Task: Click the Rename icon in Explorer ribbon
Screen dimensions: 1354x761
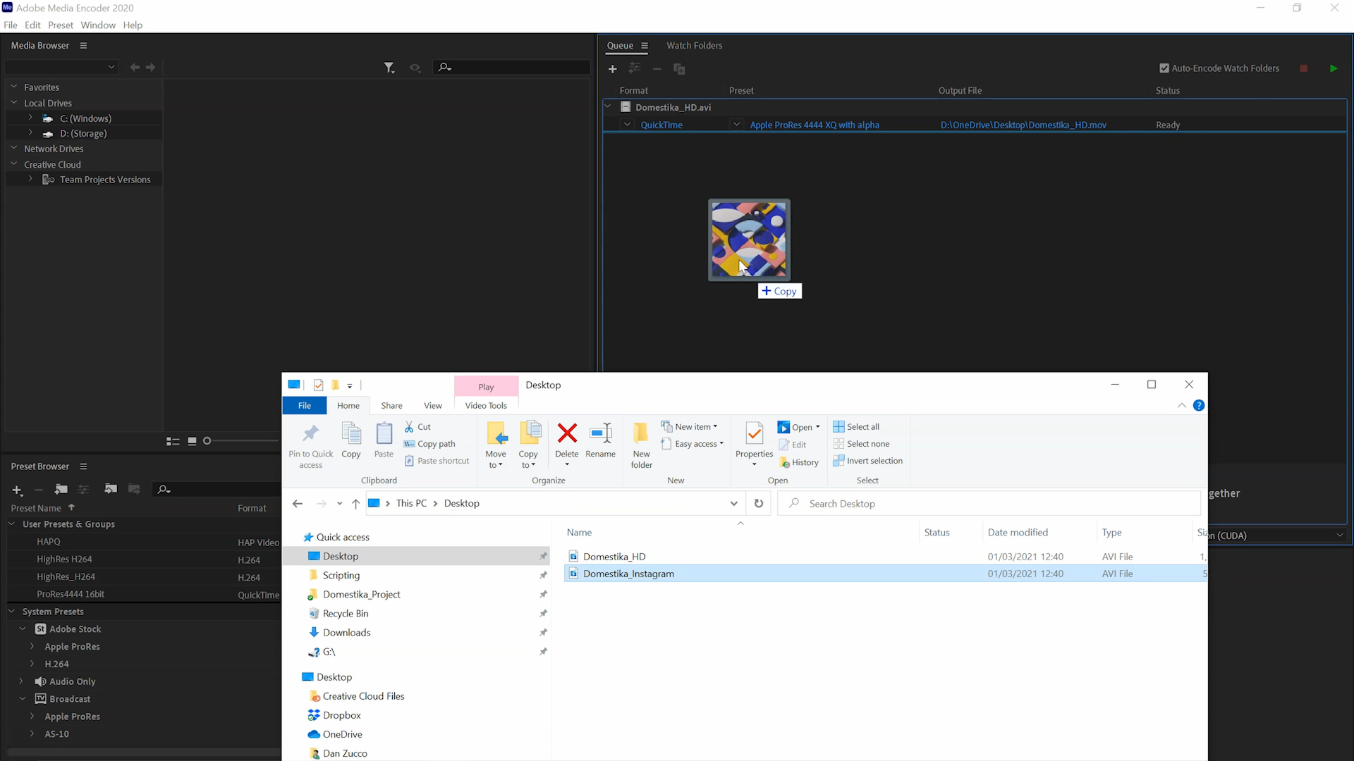Action: click(600, 434)
